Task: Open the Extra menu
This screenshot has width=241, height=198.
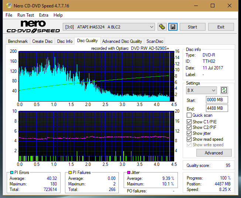Action: point(44,15)
